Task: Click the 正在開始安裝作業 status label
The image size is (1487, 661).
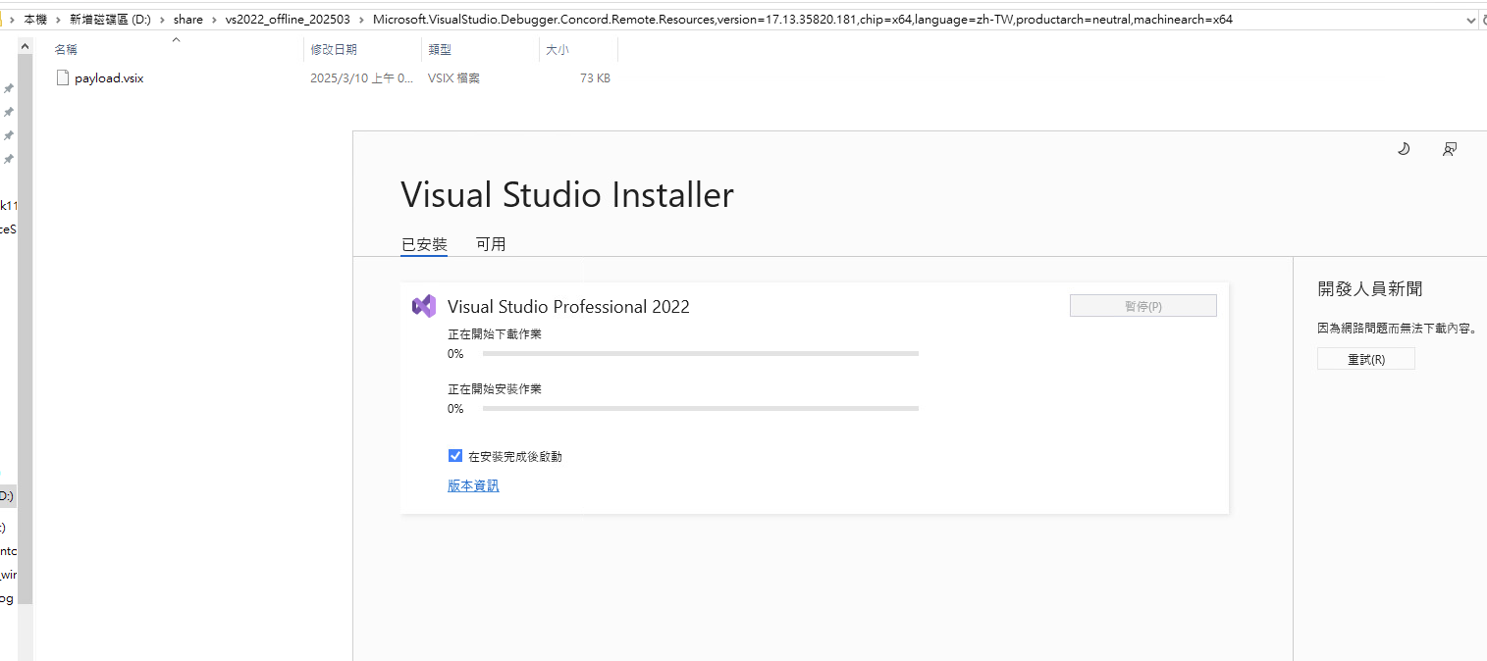Action: click(495, 388)
